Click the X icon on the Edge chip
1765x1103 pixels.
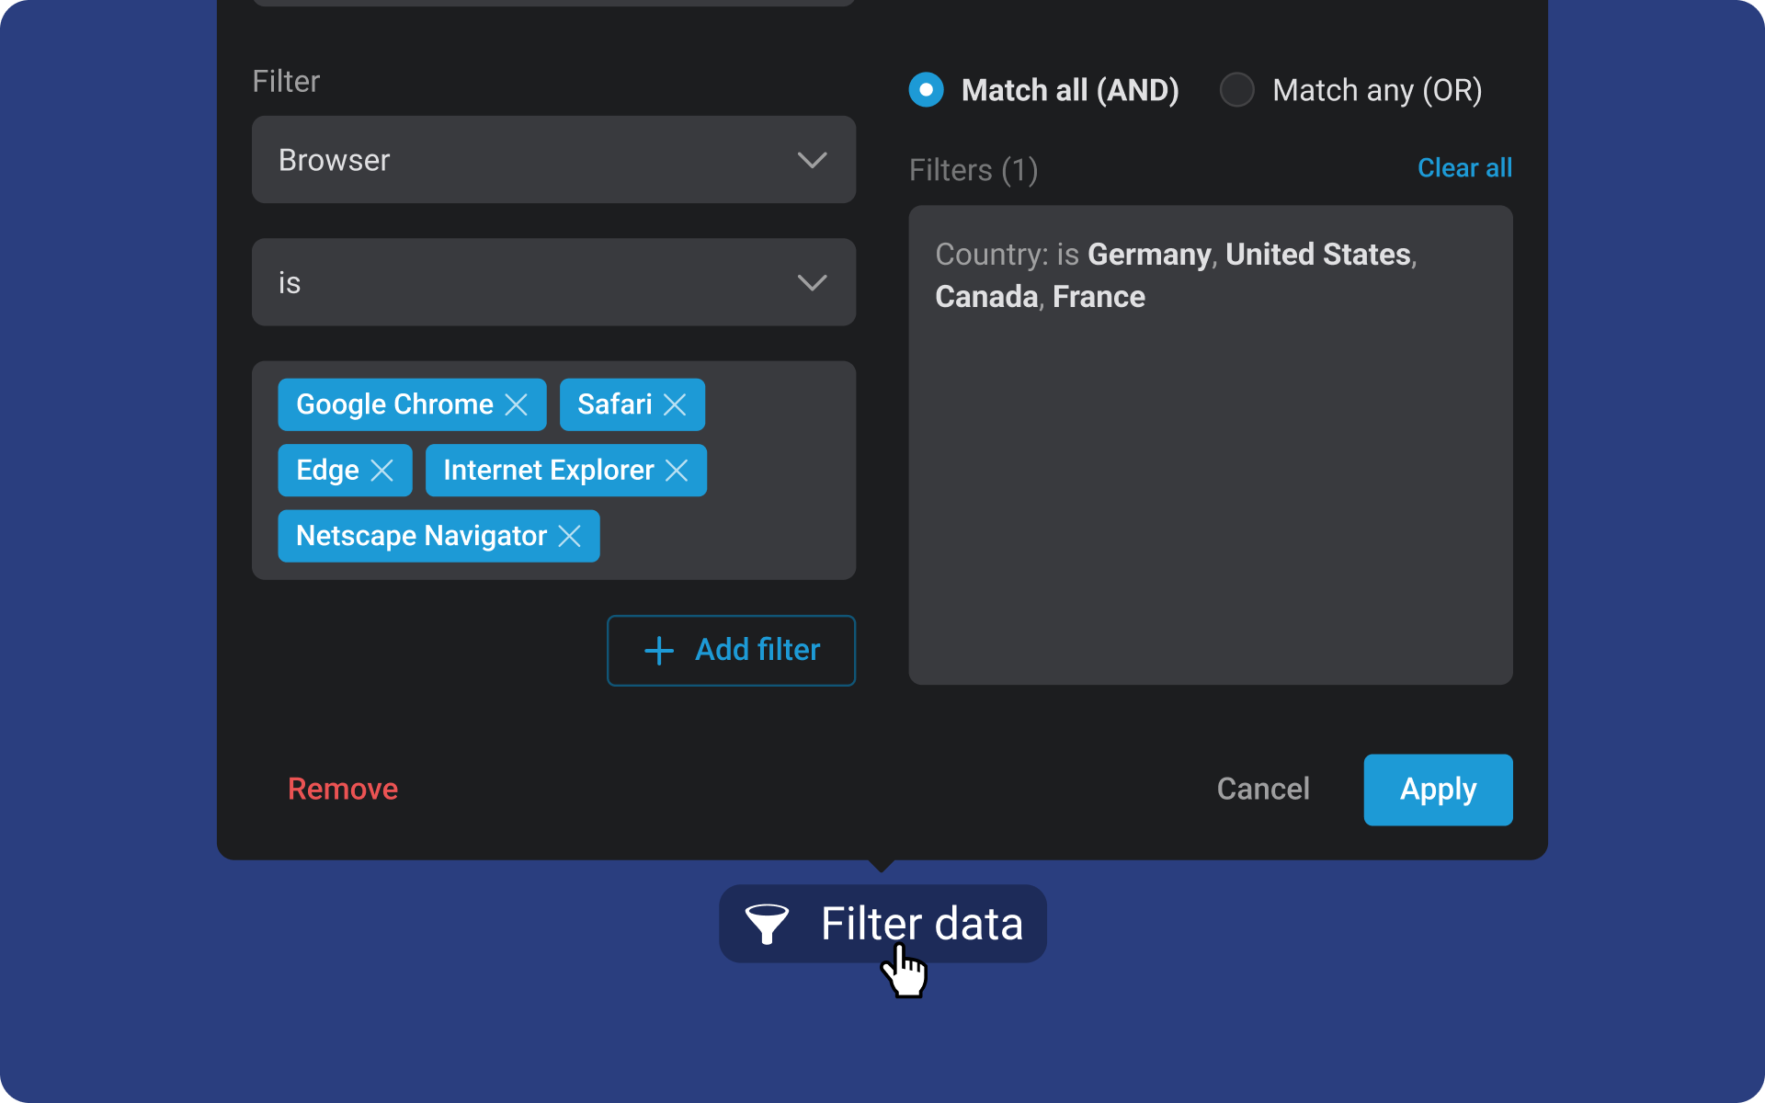tap(383, 470)
